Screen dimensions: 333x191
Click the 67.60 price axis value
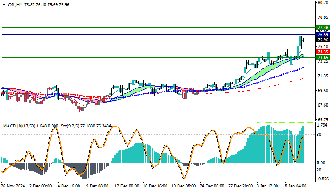pyautogui.click(x=323, y=105)
